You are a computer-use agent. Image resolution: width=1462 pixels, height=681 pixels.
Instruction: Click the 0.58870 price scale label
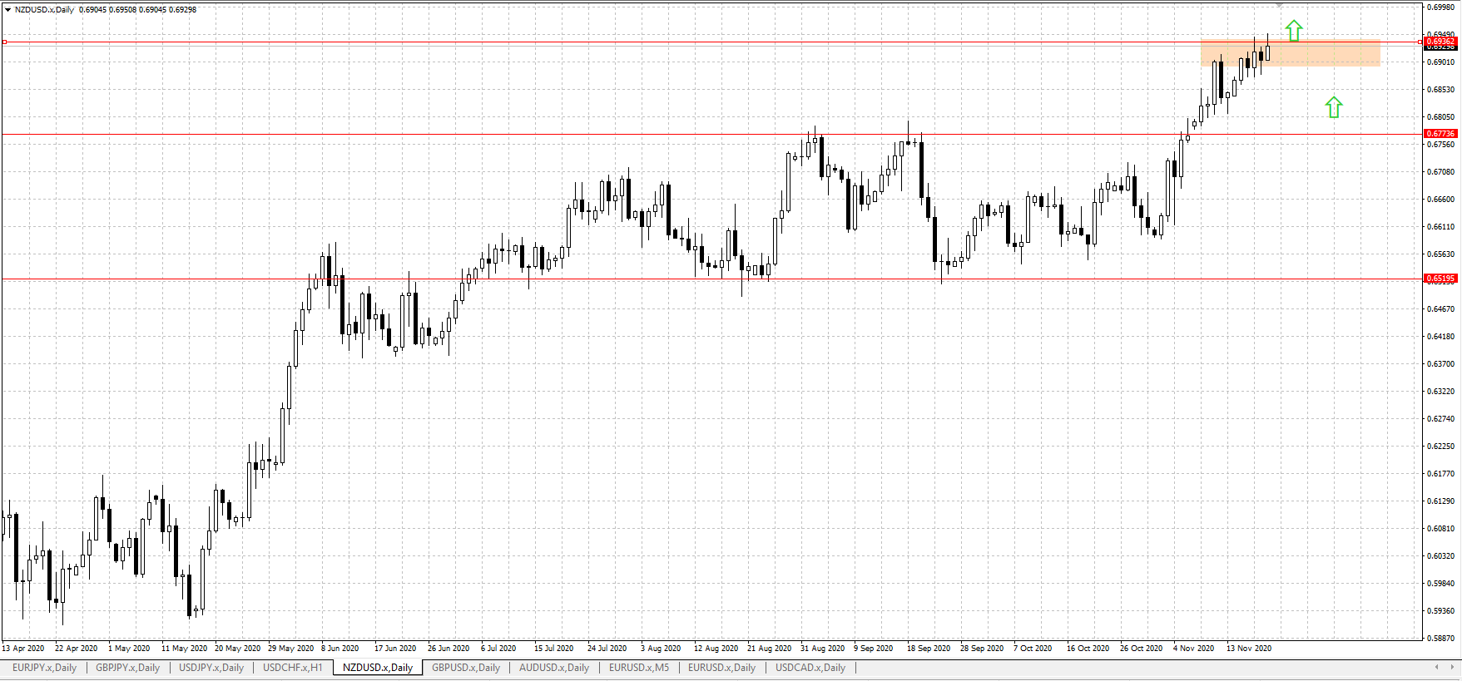[1440, 639]
